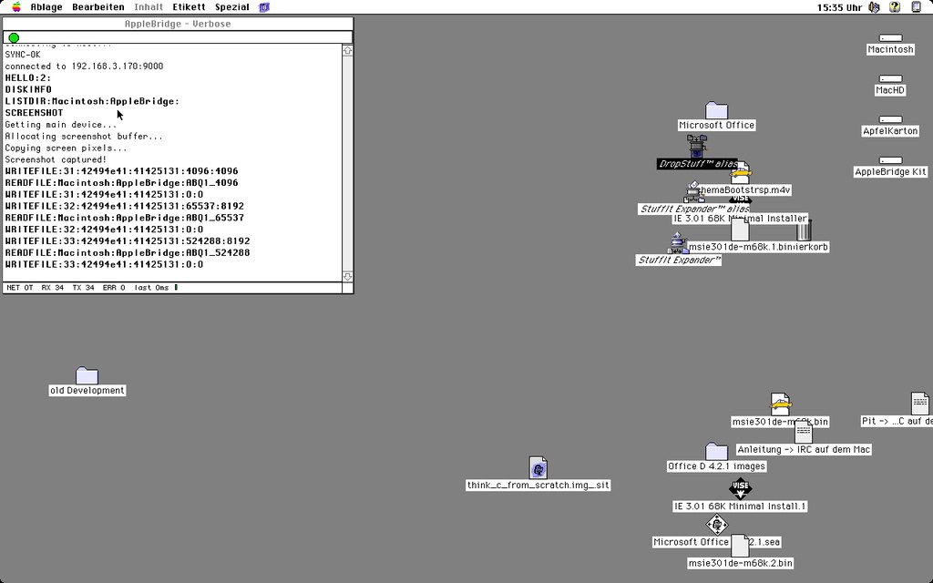
Task: Click the DISKINFO log line
Action: click(x=28, y=90)
